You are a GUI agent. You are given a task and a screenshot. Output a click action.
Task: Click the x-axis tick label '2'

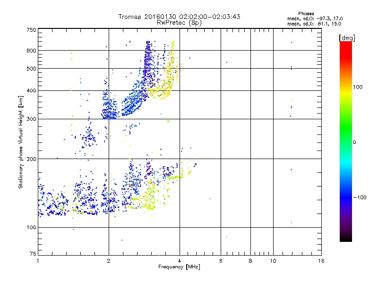click(109, 261)
